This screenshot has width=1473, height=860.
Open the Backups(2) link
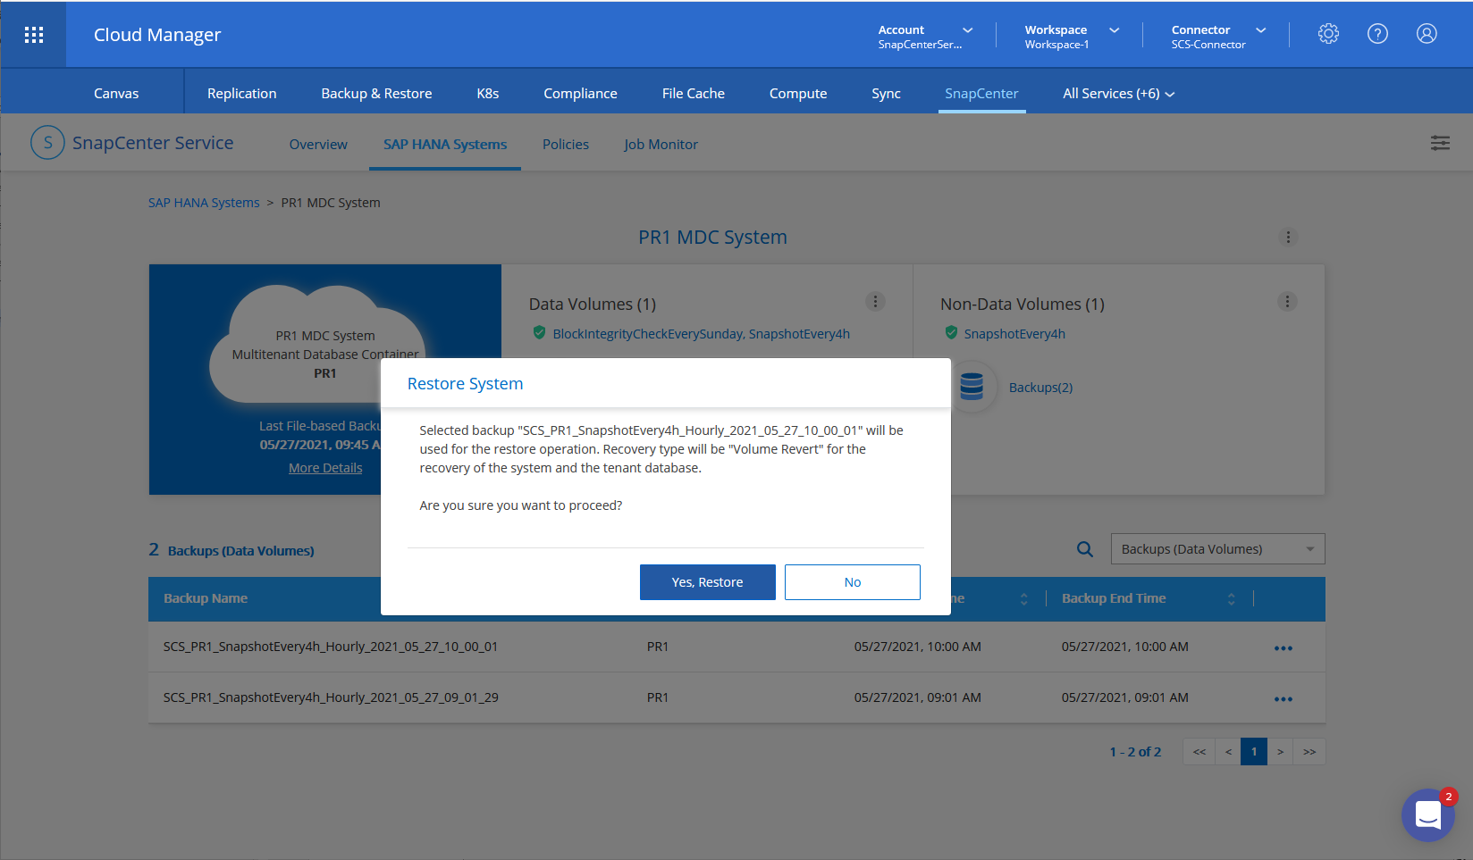1040,388
